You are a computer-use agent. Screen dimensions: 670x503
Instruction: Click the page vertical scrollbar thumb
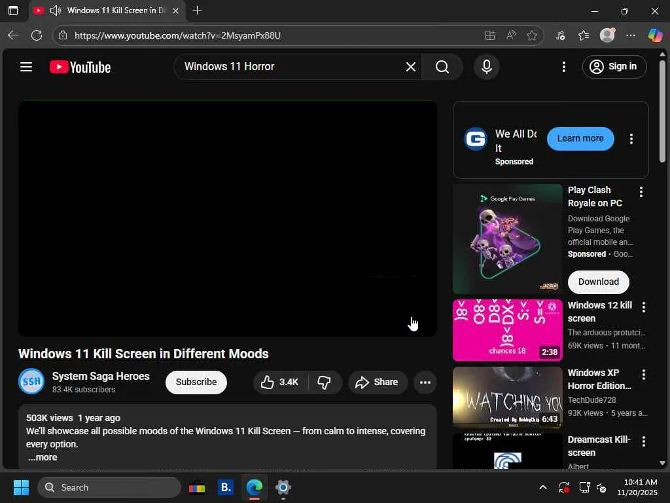point(662,111)
